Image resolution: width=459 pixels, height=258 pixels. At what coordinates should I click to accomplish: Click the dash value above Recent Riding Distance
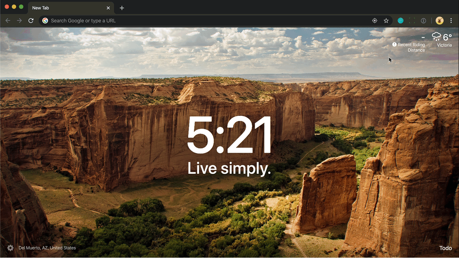423,37
